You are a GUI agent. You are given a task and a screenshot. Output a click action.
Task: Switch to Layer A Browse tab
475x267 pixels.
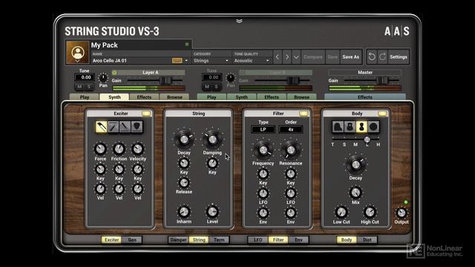point(174,97)
